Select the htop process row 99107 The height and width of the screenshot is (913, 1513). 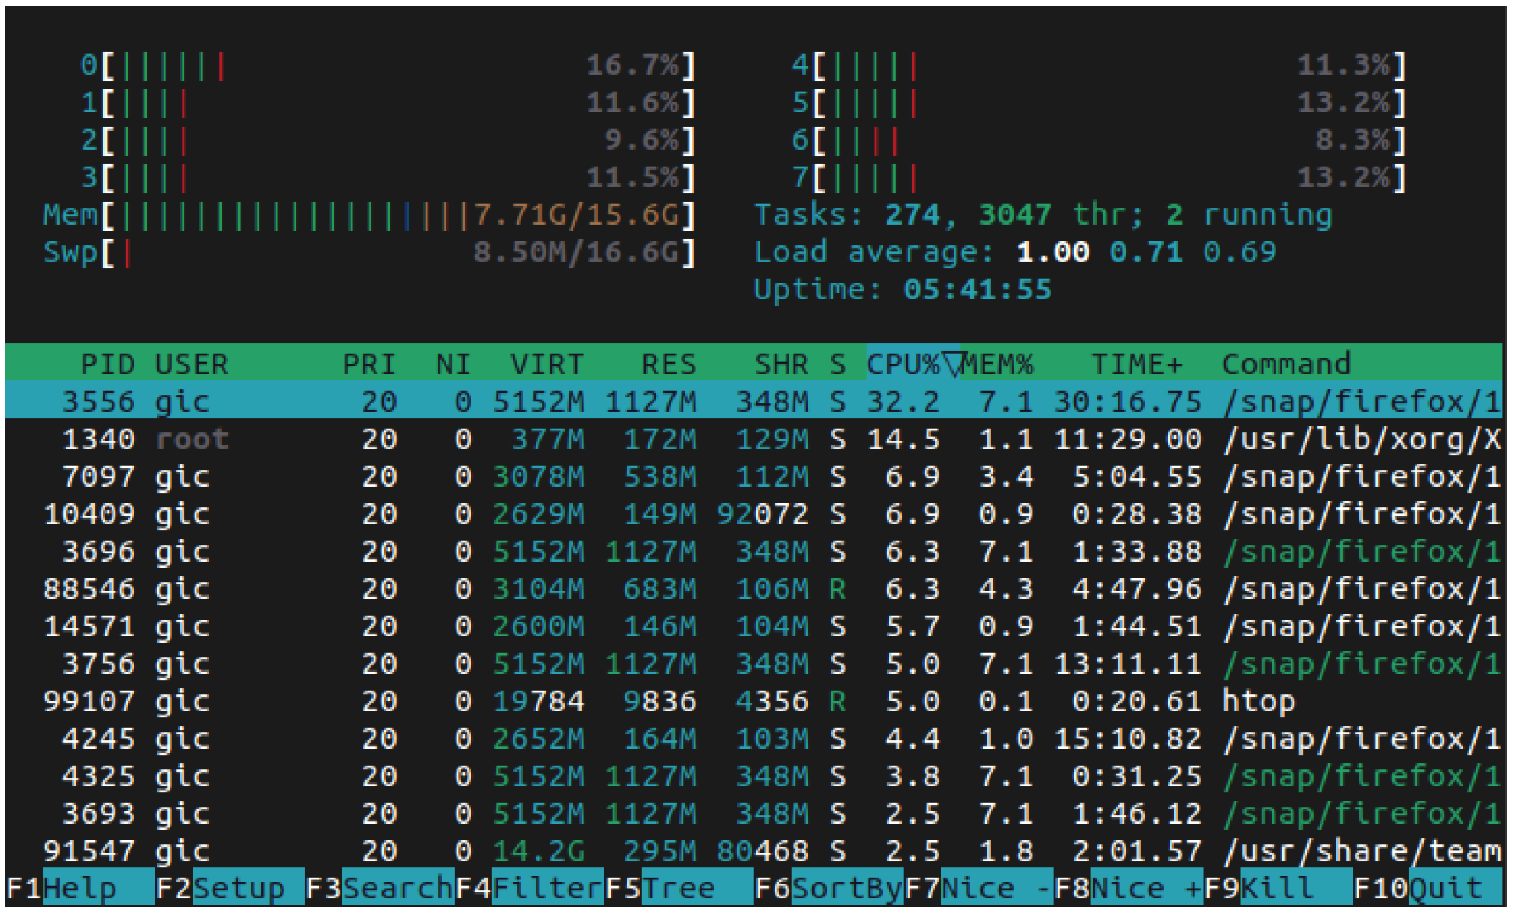tap(753, 701)
